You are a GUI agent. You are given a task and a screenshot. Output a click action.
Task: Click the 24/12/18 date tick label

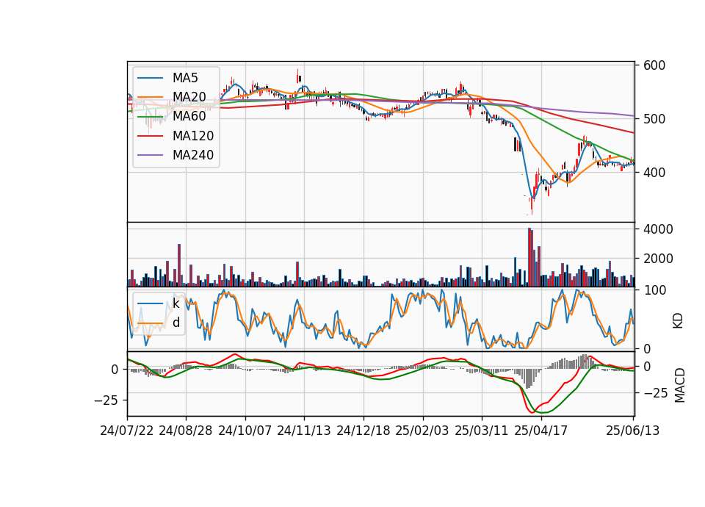364,431
